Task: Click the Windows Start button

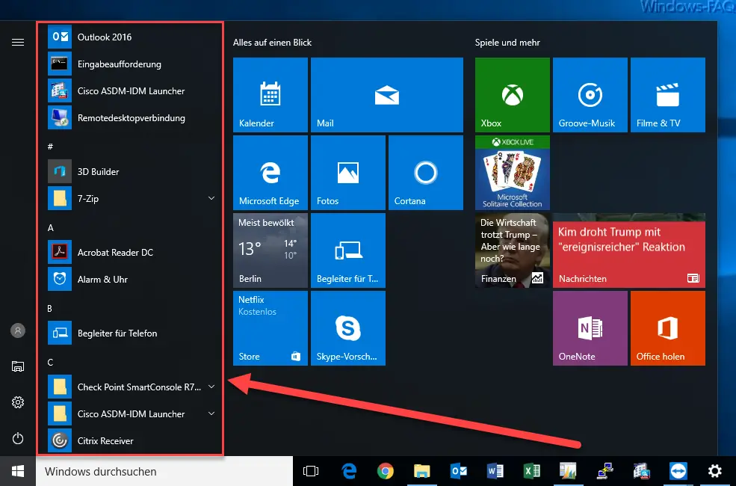Action: (16, 471)
